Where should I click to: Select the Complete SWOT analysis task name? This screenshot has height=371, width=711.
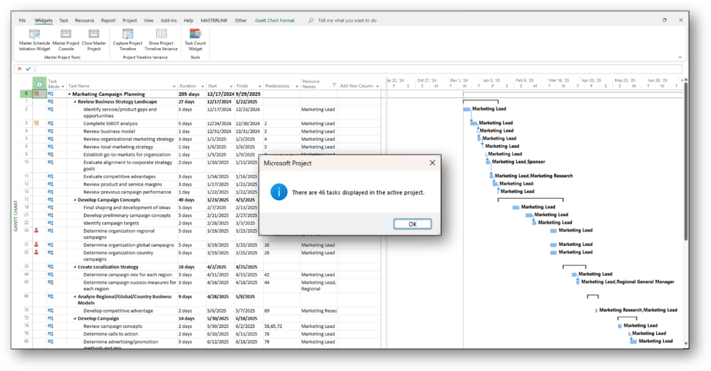click(110, 124)
